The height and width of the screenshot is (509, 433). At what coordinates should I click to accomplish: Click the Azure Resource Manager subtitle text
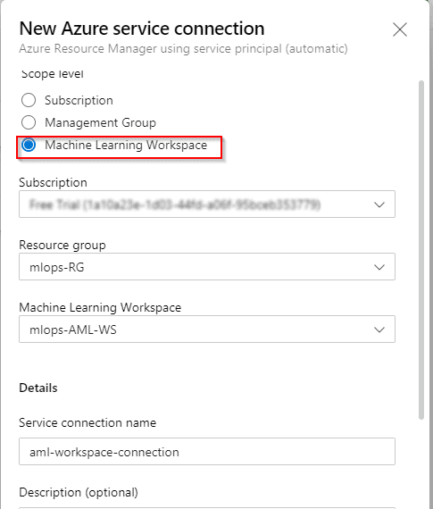coord(183,49)
